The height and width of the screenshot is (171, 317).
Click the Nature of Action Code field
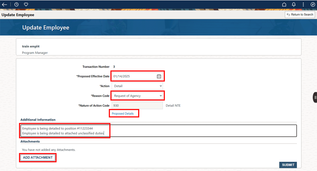[x=137, y=105]
